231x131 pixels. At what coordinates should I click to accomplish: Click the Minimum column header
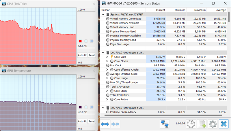tap(176, 10)
